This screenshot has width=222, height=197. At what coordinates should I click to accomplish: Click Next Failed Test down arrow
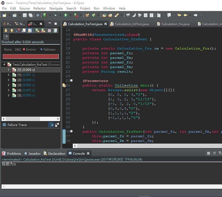[x=6, y=31]
